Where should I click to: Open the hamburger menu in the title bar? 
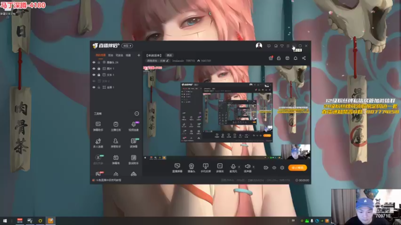(x=288, y=46)
